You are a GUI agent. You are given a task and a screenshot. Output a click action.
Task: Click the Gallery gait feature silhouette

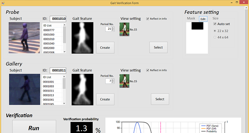[83, 90]
